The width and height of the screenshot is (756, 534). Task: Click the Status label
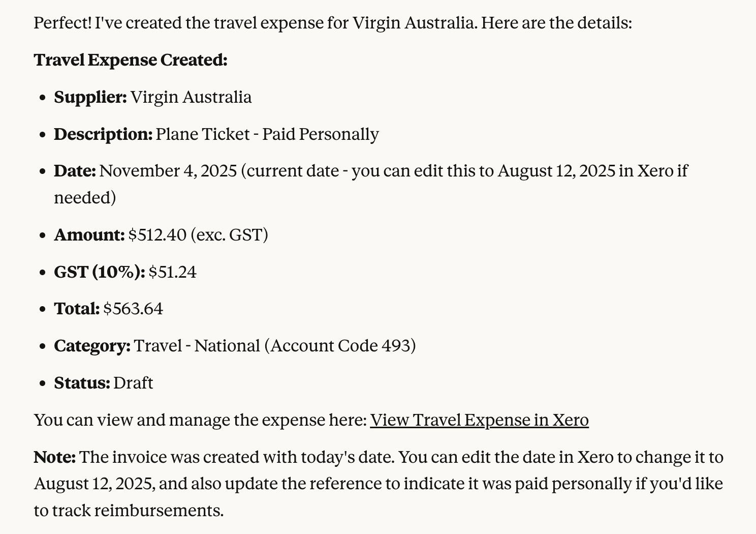[82, 383]
